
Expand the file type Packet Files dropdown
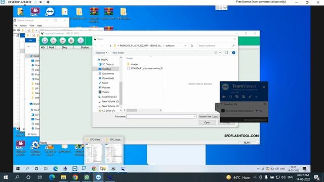tap(209, 117)
